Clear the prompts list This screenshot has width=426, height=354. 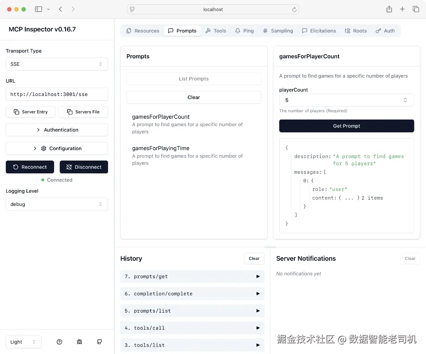(x=194, y=97)
